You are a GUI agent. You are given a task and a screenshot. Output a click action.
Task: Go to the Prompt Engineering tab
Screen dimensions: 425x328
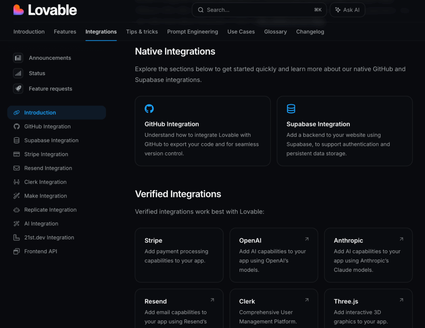193,32
